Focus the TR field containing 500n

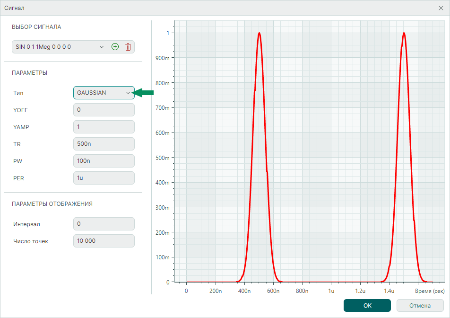[x=104, y=144]
